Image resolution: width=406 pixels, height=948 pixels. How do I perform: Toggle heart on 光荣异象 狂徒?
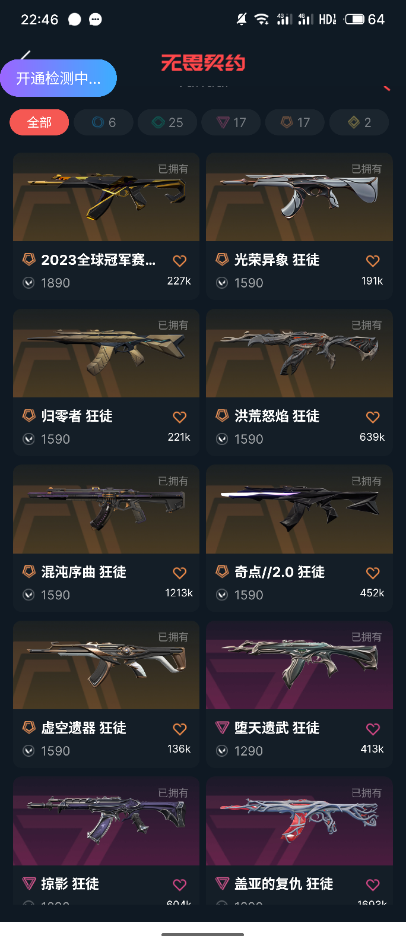(373, 261)
